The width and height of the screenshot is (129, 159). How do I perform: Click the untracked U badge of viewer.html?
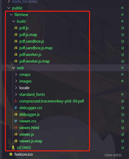point(123,128)
